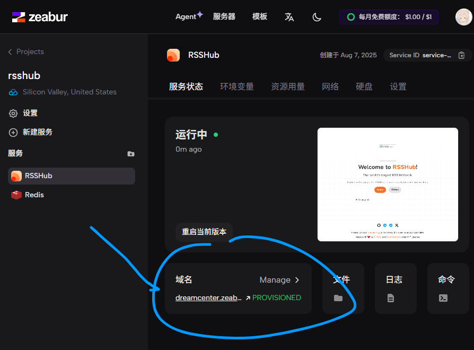Open the 日志 logs panel
The image size is (474, 350).
pos(394,288)
